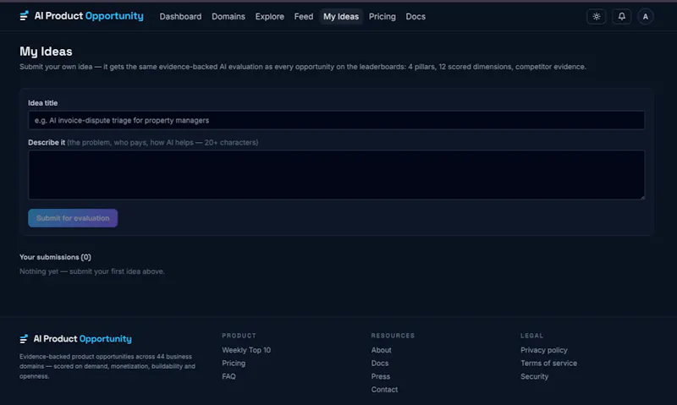Click the 'Submit your own idea' subtitle text
The image size is (677, 405).
tap(303, 67)
